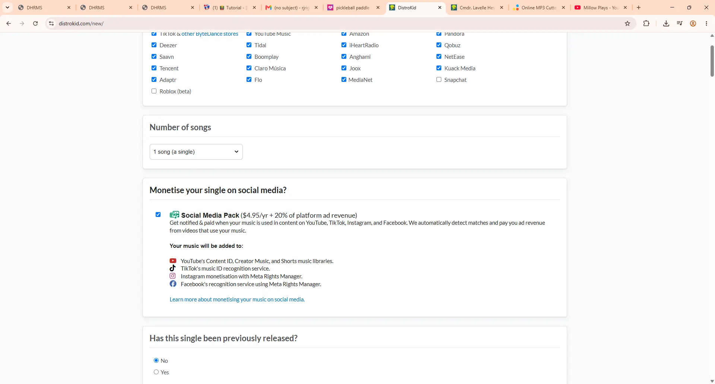Open the Extensions puzzle icon
This screenshot has height=384, width=715.
pos(646,23)
